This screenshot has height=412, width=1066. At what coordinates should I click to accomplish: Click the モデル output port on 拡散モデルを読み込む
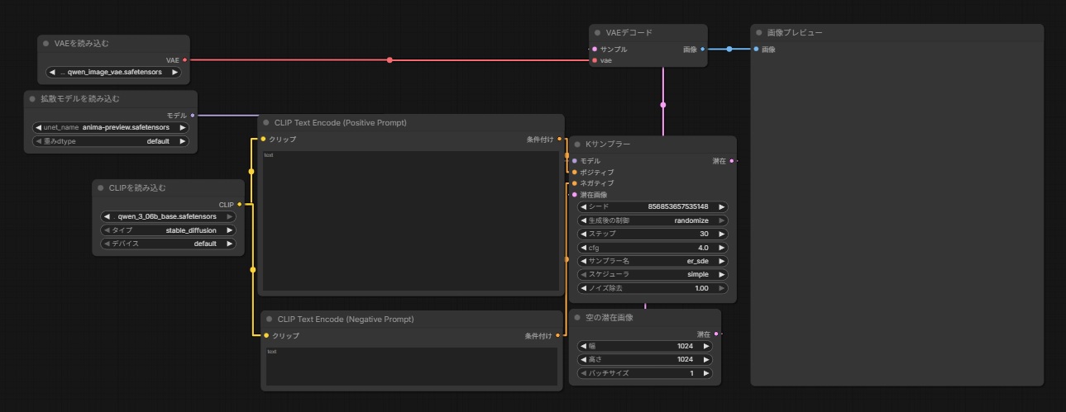coord(193,116)
